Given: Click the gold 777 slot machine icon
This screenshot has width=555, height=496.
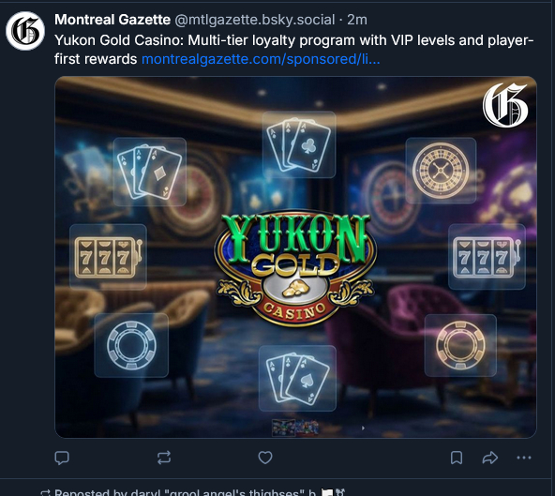Looking at the screenshot, I should point(109,257).
